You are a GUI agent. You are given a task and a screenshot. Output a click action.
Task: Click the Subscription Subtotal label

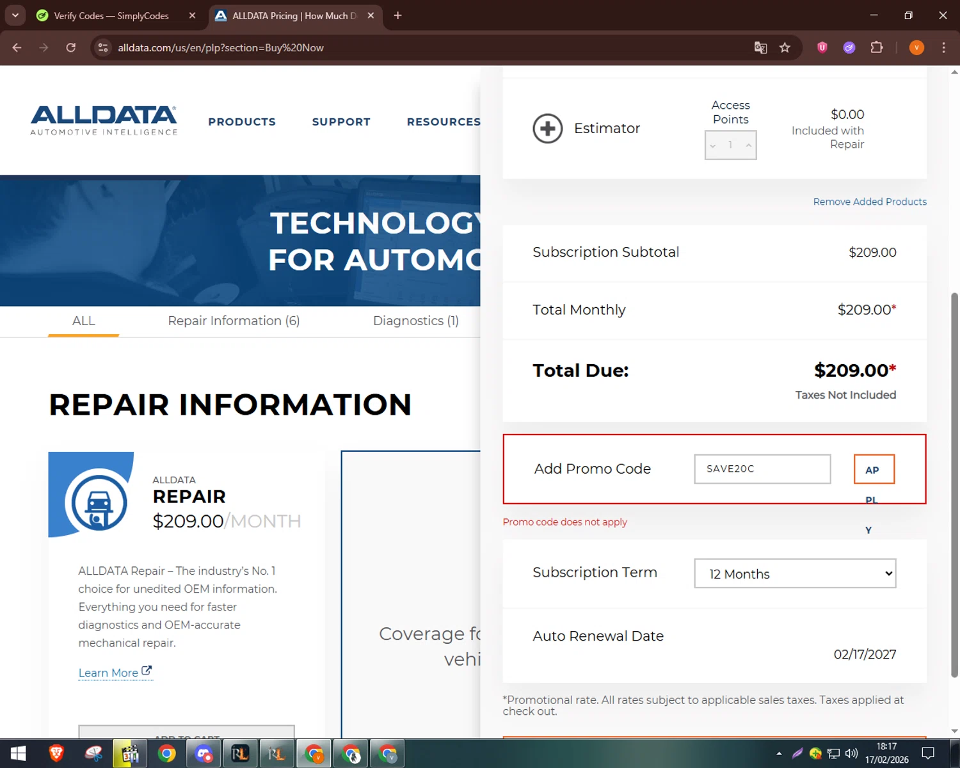pos(605,252)
